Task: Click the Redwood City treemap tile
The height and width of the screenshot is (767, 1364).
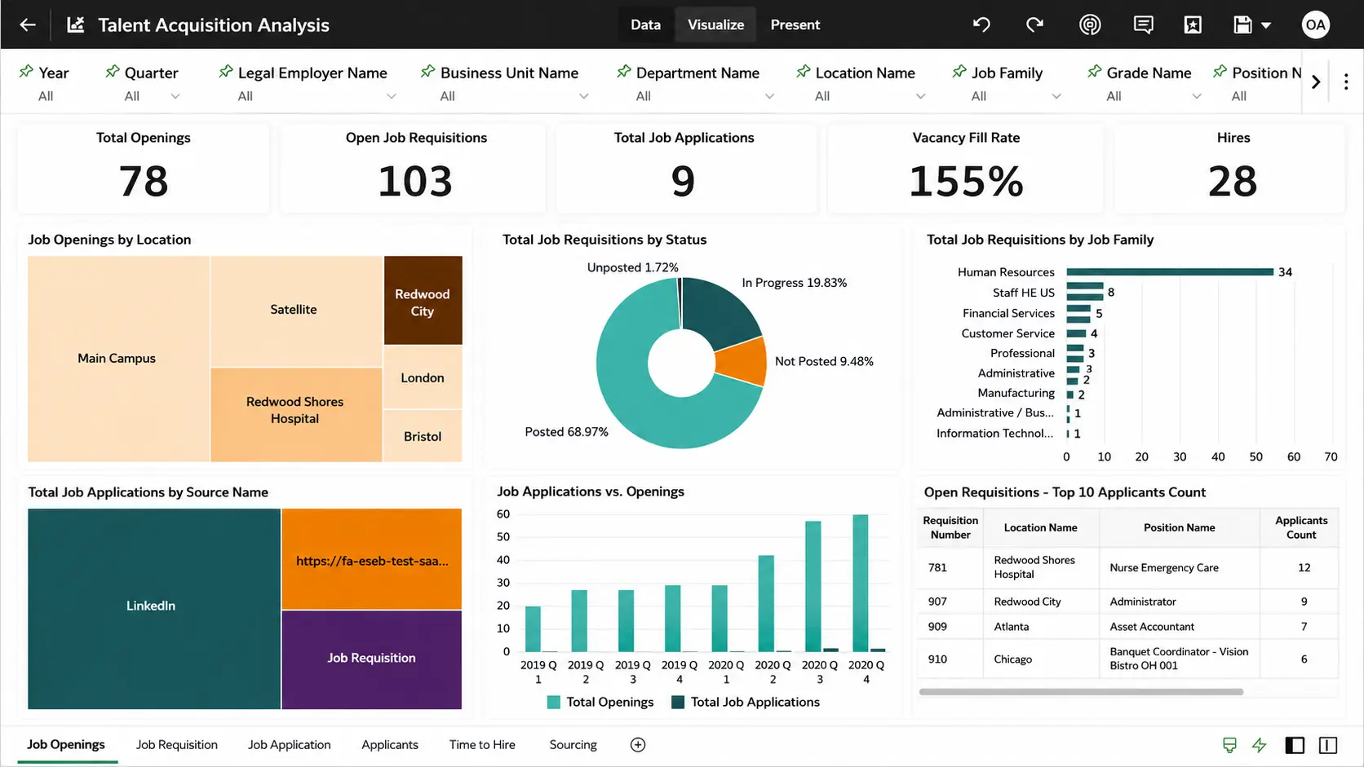Action: 423,300
